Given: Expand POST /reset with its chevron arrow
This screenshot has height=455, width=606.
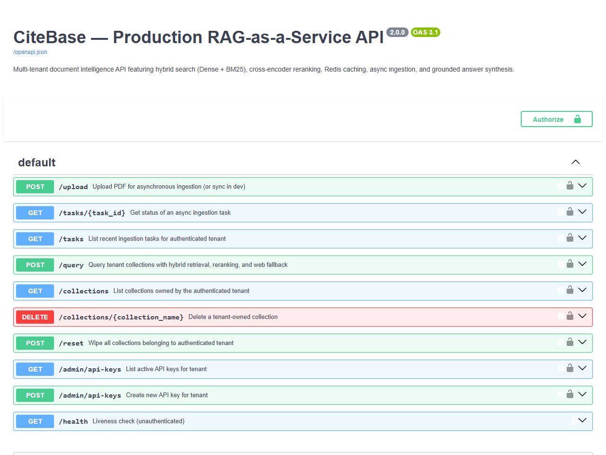Looking at the screenshot, I should click(582, 342).
